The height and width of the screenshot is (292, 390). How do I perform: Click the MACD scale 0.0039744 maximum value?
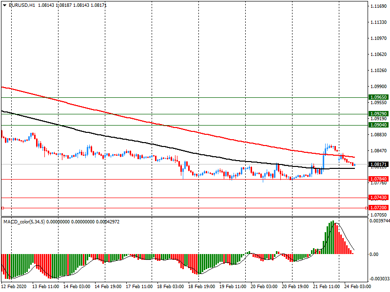tap(380, 221)
